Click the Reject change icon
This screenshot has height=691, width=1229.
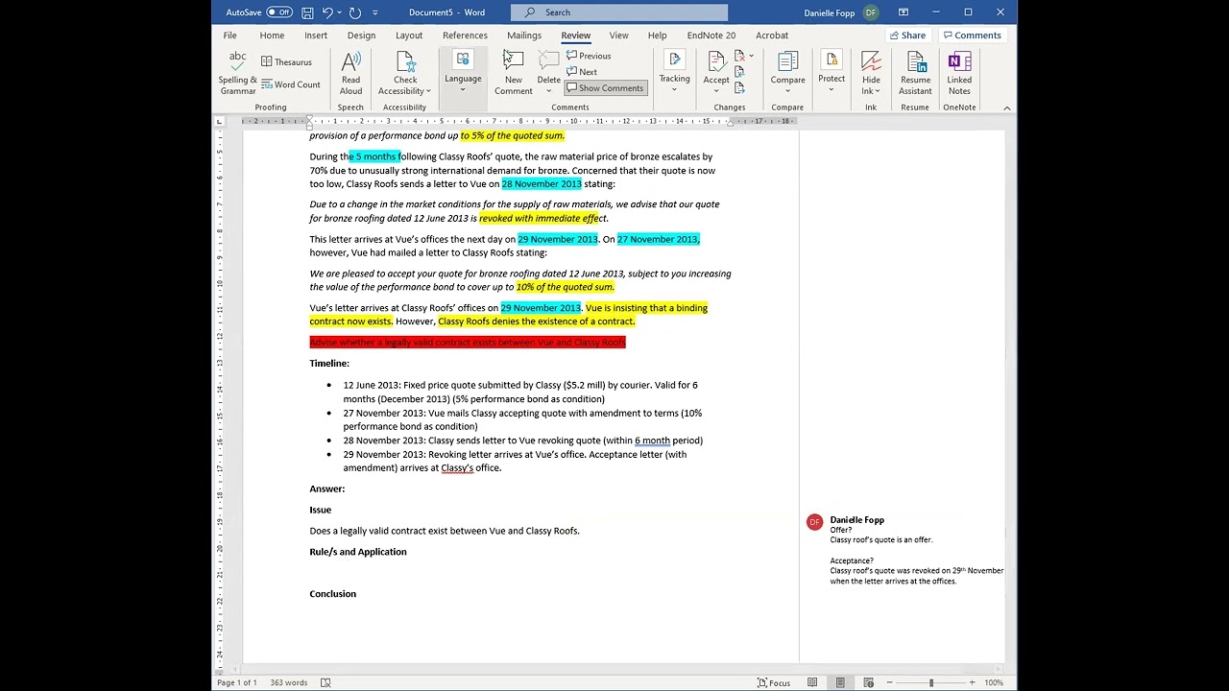tap(739, 57)
